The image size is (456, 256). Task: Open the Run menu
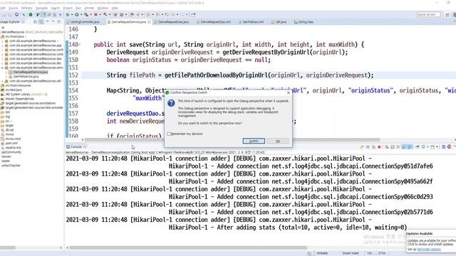pos(78,8)
